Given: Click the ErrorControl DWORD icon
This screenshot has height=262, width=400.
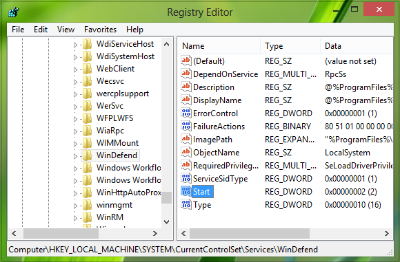Looking at the screenshot, I should pyautogui.click(x=186, y=113).
